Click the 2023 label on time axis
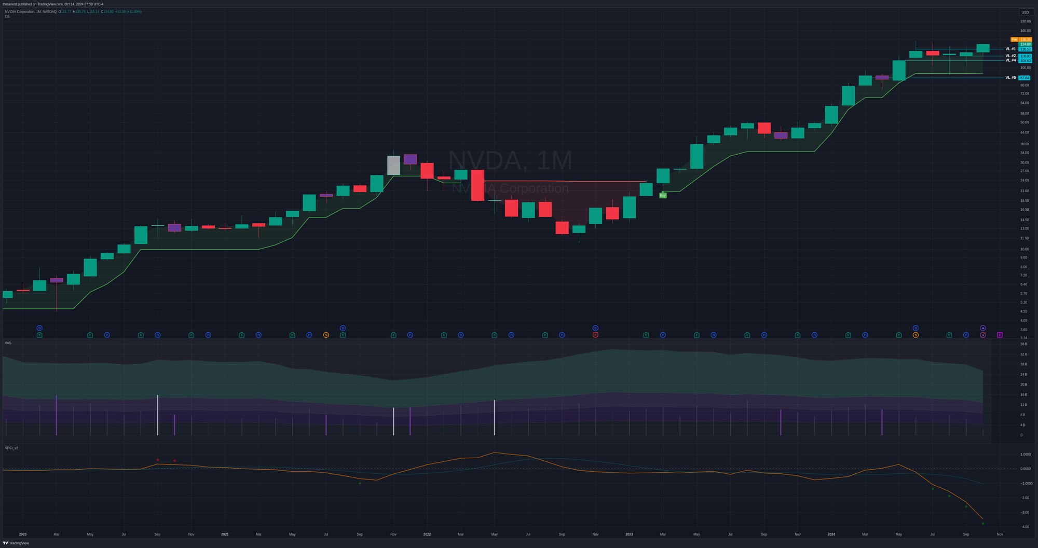 click(629, 534)
